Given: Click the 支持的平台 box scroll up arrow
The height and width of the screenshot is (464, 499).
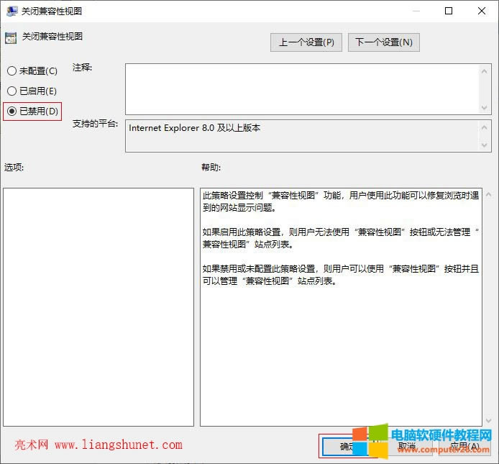Looking at the screenshot, I should coord(485,128).
